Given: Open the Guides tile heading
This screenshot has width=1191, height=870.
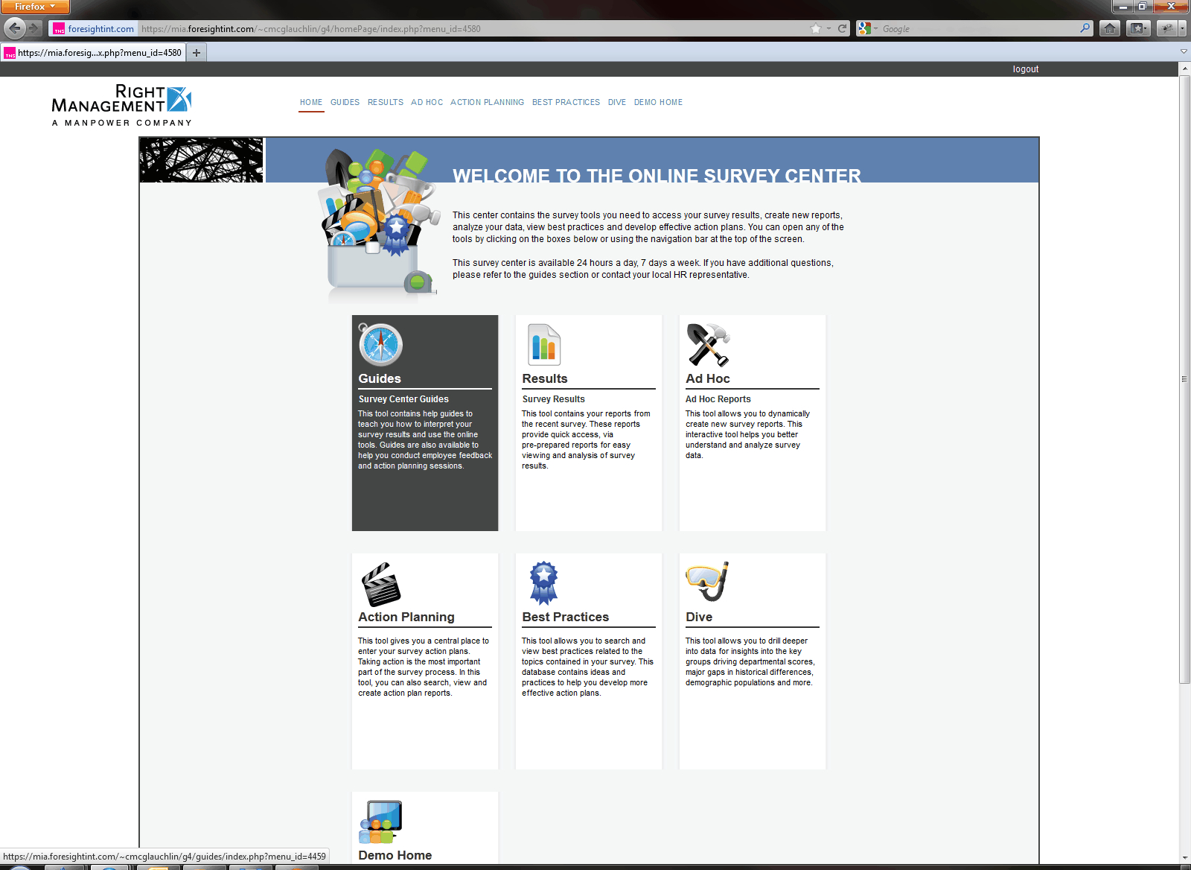Looking at the screenshot, I should [x=380, y=378].
